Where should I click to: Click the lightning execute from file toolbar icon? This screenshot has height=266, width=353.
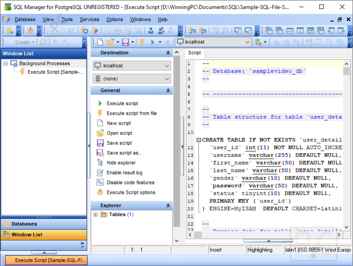pyautogui.click(x=142, y=42)
